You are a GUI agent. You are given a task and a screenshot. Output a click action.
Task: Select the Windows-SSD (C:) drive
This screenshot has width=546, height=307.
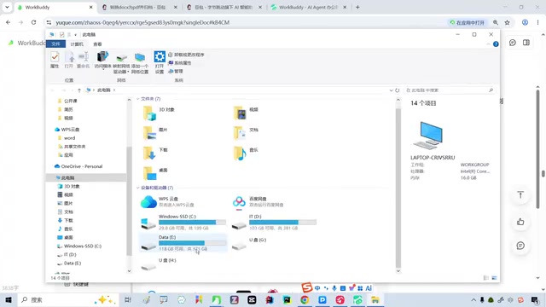183,223
